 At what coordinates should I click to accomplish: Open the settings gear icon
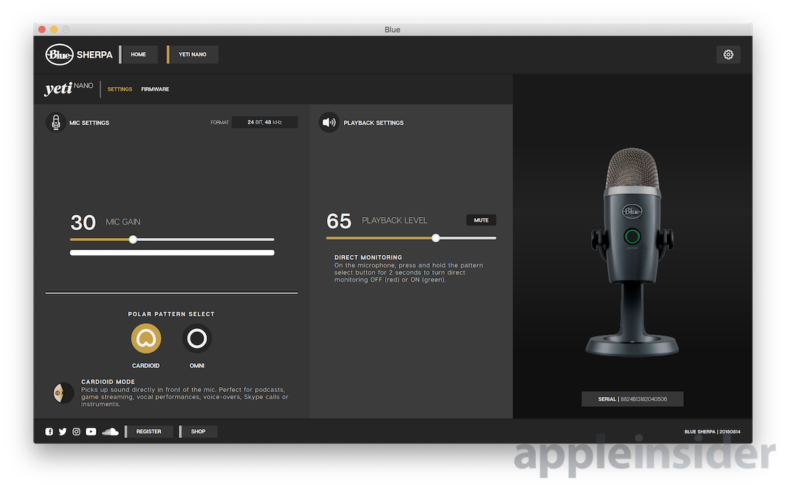coord(728,54)
